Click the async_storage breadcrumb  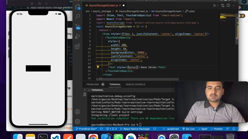pos(102,11)
